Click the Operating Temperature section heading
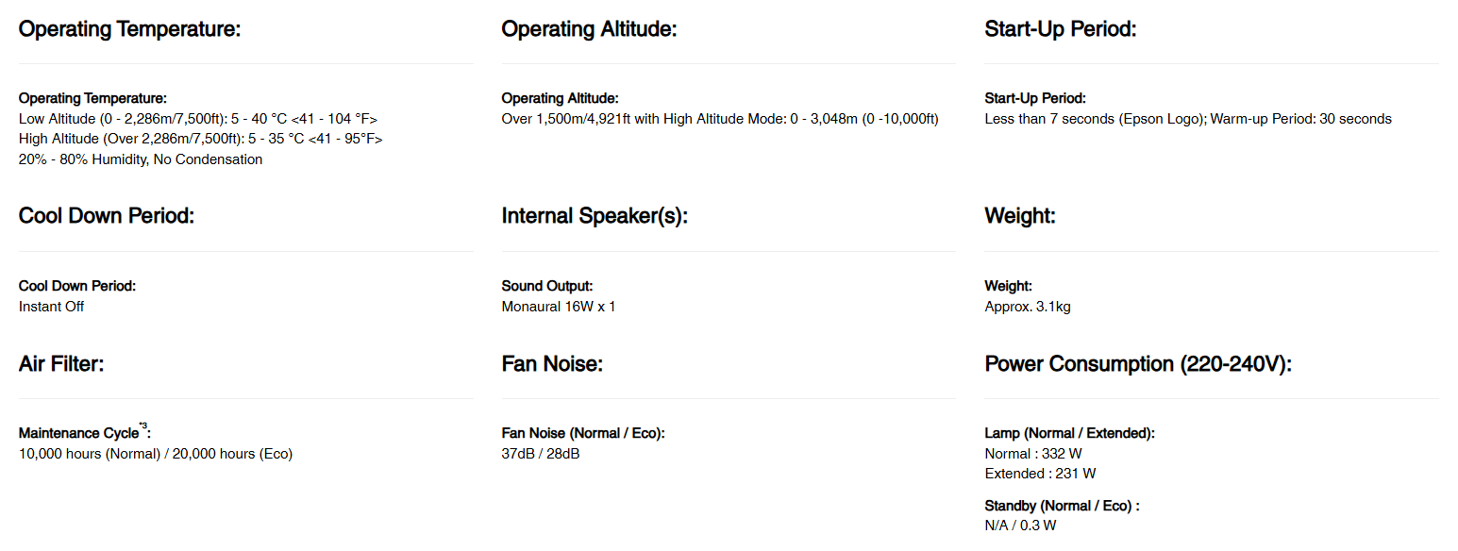The image size is (1458, 551). pos(130,29)
